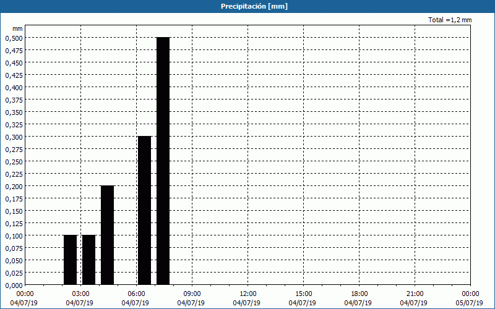Image resolution: width=495 pixels, height=309 pixels.
Task: Select the 0,100 mm bar right after 03:00
Action: click(x=88, y=260)
